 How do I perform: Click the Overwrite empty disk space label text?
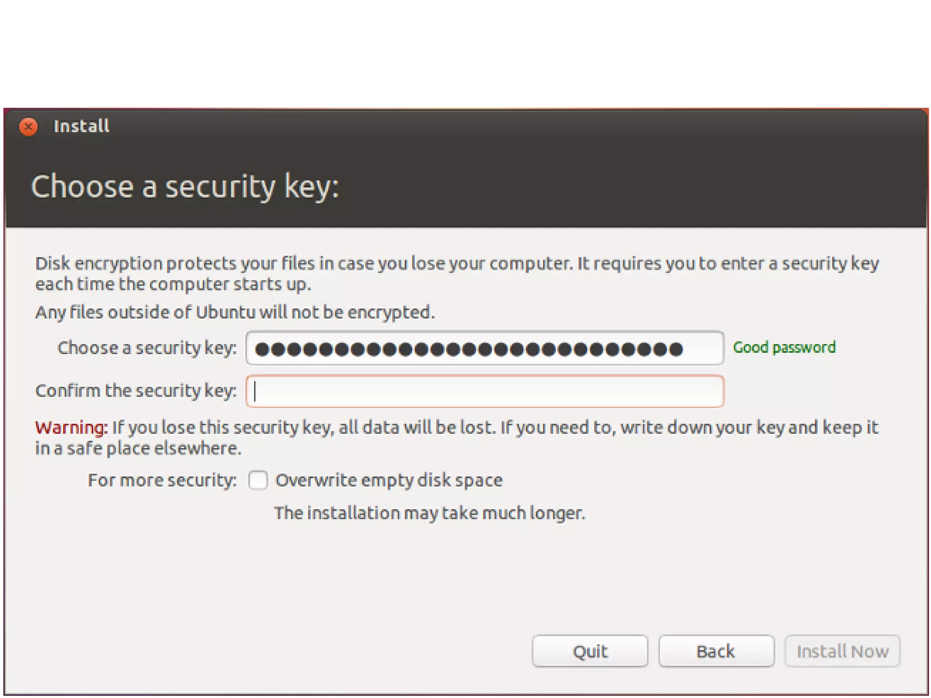pos(389,480)
